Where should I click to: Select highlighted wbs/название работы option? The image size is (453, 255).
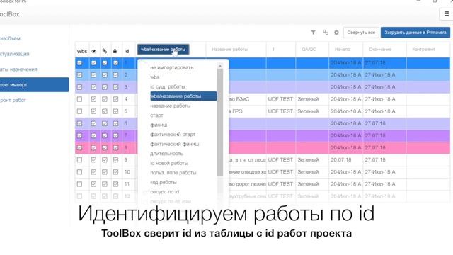183,96
